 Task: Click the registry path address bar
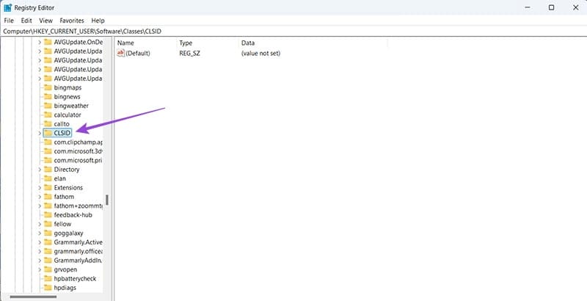click(x=293, y=32)
